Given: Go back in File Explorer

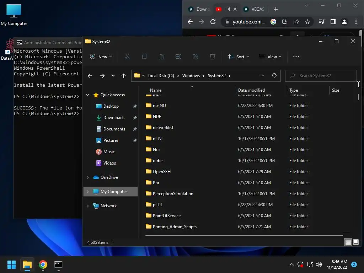Looking at the screenshot, I should tap(90, 76).
